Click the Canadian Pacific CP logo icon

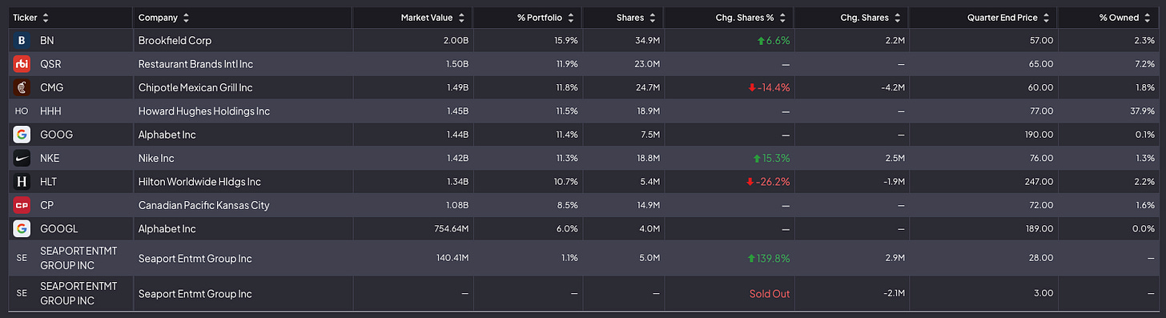coord(22,205)
